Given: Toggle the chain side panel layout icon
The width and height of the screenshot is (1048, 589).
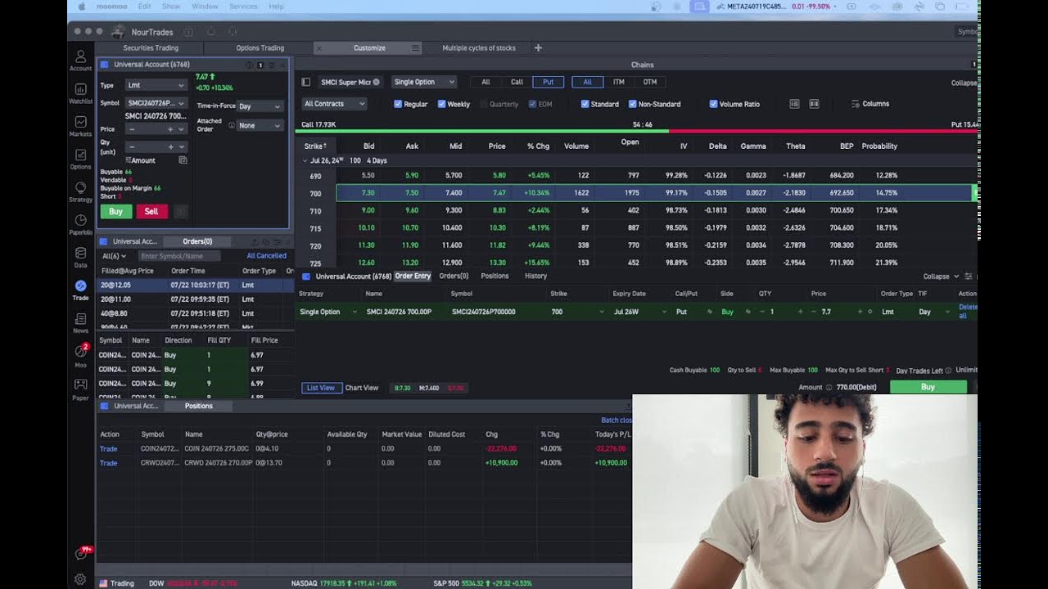Looking at the screenshot, I should click(x=306, y=82).
